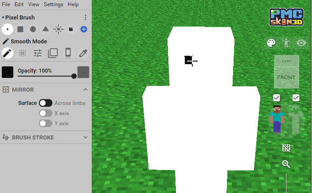Uncheck the overlay layer checkbox
Image resolution: width=312 pixels, height=193 pixels.
(296, 98)
